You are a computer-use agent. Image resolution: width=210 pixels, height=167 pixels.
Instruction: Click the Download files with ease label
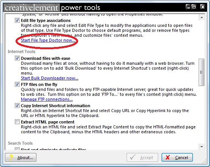(x=45, y=58)
